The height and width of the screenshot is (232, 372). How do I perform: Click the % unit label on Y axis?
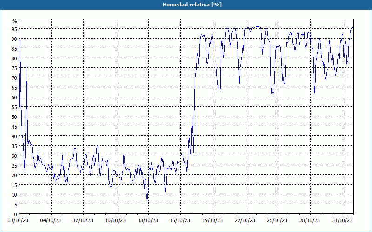click(15, 21)
